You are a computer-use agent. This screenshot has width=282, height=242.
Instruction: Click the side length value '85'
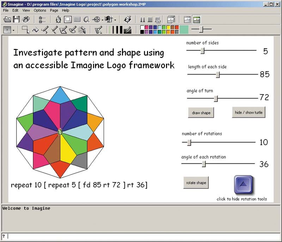point(265,74)
